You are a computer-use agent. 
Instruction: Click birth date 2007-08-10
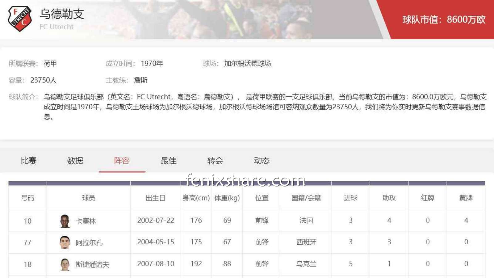click(156, 264)
